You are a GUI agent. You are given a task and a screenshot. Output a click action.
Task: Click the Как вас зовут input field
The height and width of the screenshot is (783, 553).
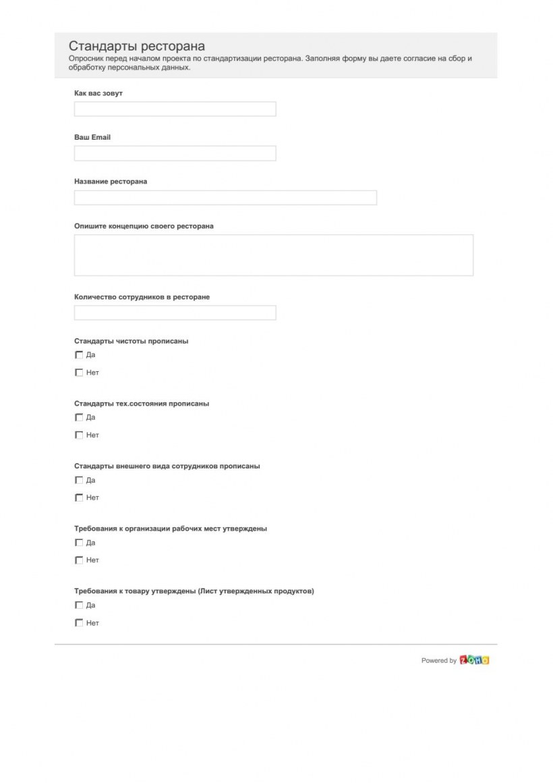(174, 109)
